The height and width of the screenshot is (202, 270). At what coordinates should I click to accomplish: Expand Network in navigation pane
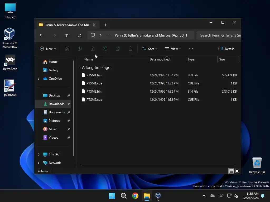[38, 163]
